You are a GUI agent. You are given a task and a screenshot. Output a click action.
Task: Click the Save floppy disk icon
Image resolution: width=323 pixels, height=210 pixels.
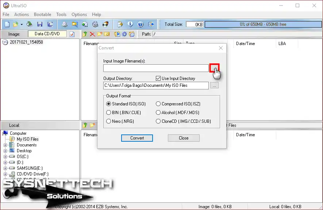coord(40,24)
